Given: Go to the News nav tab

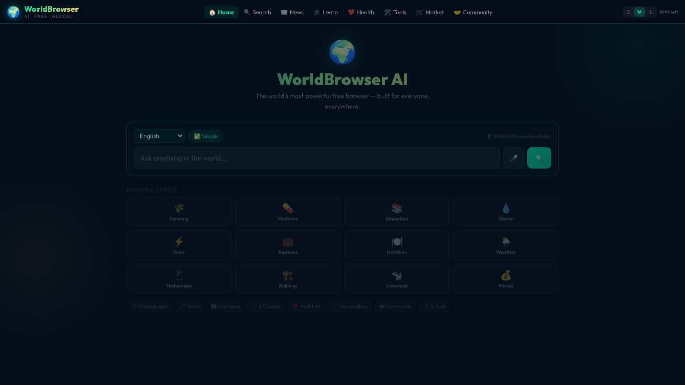Looking at the screenshot, I should pyautogui.click(x=292, y=12).
